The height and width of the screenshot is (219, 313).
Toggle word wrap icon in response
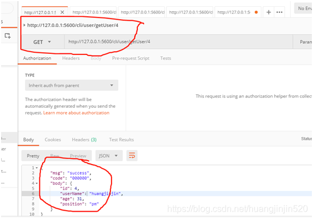click(132, 156)
